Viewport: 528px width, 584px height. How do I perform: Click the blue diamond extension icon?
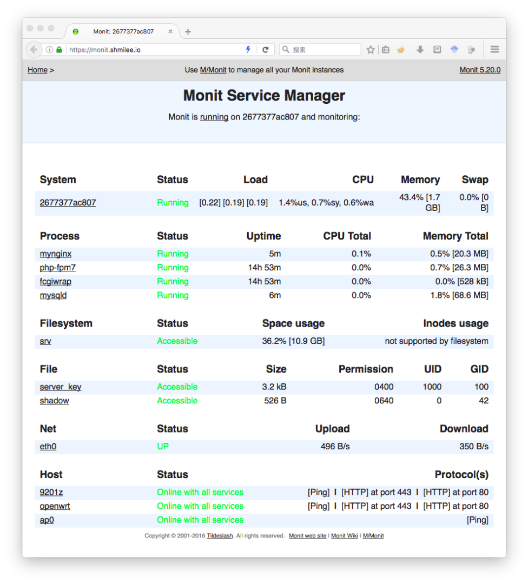454,49
